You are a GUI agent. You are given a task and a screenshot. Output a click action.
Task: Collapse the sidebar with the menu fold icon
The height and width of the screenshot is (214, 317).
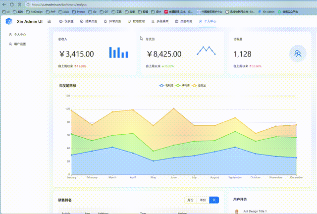point(49,21)
